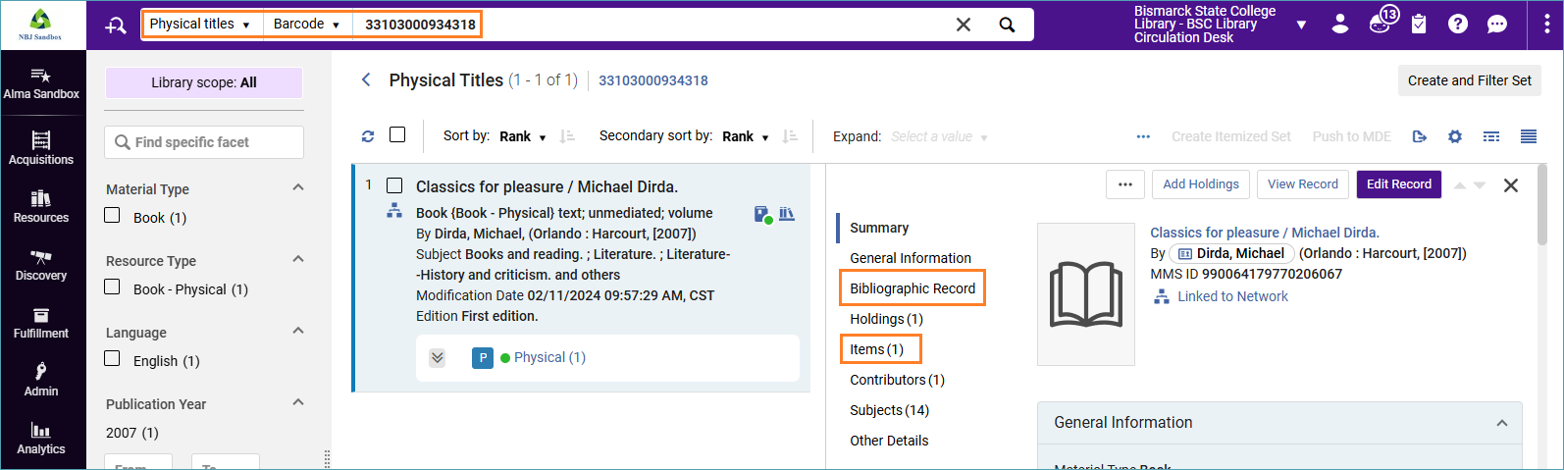Open the Analytics menu

point(41,438)
